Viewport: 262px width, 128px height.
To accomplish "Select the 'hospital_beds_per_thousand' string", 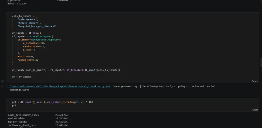I will tap(37, 26).
